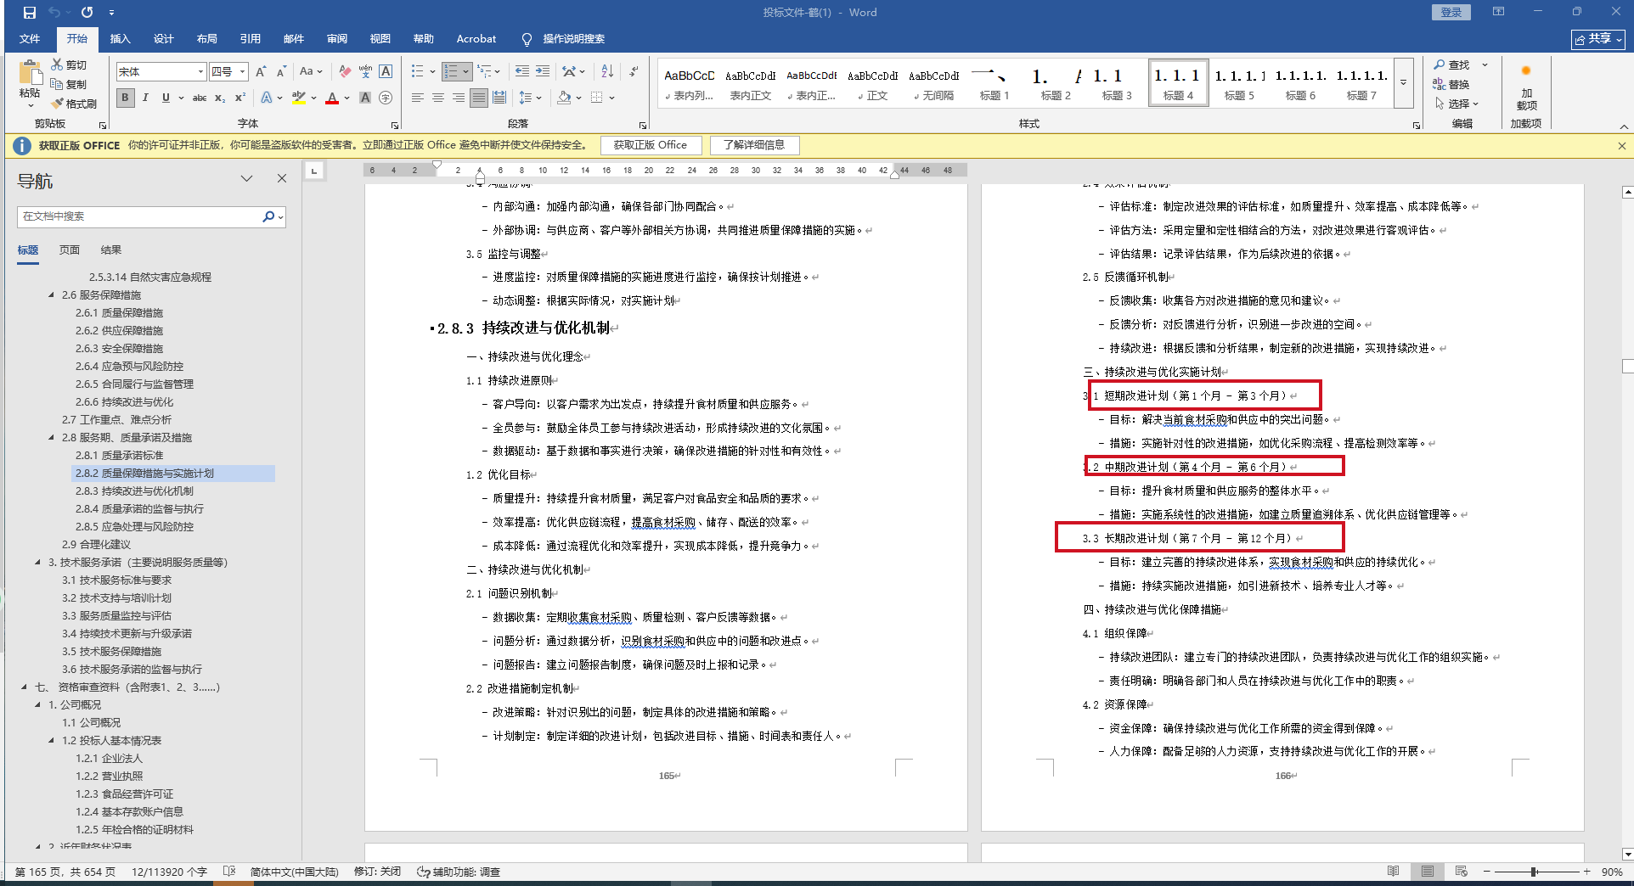Screen dimensions: 1634x886
Task: Toggle the bulleted list button
Action: click(417, 72)
